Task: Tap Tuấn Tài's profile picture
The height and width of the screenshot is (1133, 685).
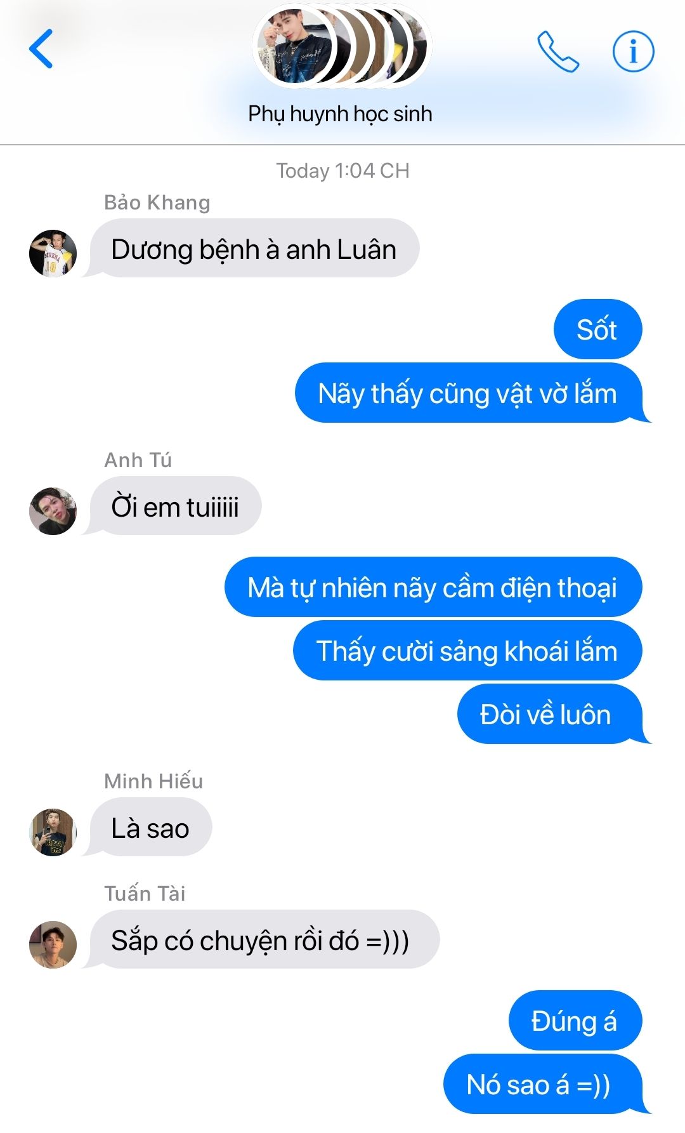Action: tap(53, 944)
